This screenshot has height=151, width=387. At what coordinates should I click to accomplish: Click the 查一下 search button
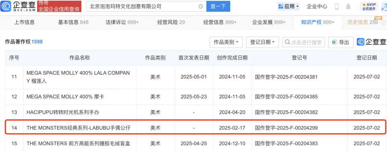coord(218,6)
